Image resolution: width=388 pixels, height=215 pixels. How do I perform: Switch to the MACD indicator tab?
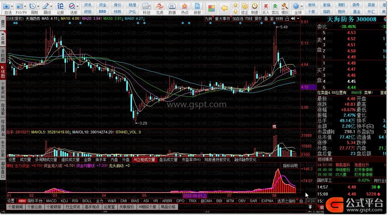(x=51, y=201)
